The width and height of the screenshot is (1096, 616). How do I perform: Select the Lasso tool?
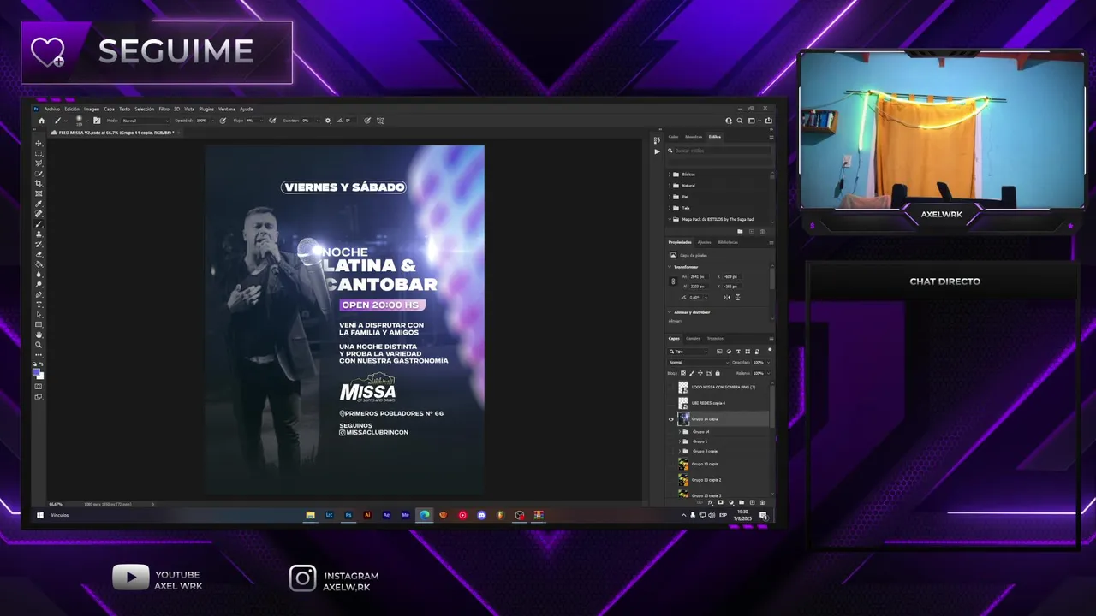(x=39, y=163)
